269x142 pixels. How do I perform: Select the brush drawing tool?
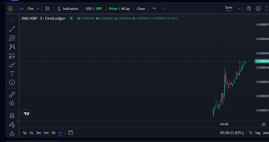[12, 65]
